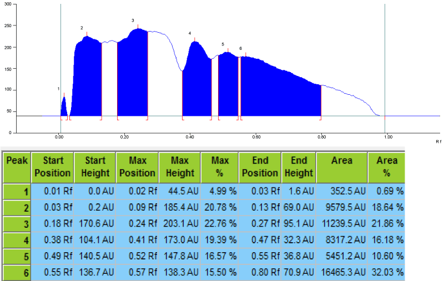Click the 140.5 AU start height cell
The height and width of the screenshot is (281, 444).
[x=95, y=257]
